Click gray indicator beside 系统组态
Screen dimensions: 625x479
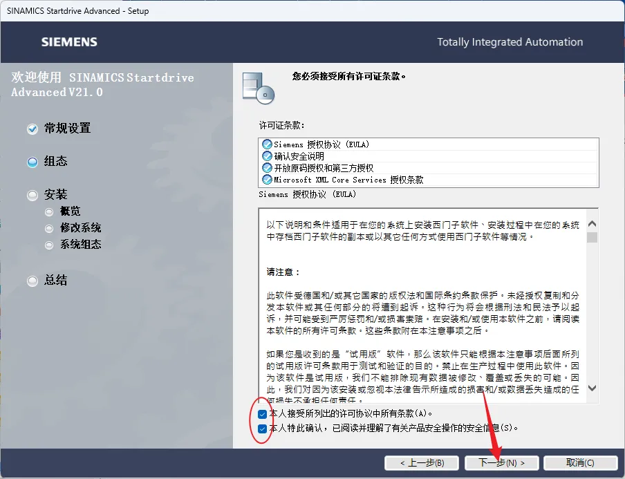click(x=49, y=245)
